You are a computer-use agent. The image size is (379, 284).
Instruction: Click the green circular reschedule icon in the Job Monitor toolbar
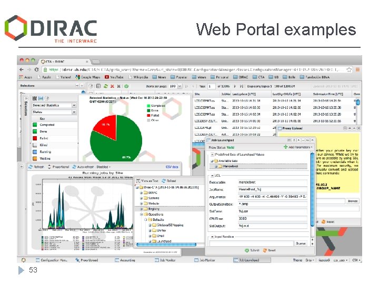click(126, 86)
